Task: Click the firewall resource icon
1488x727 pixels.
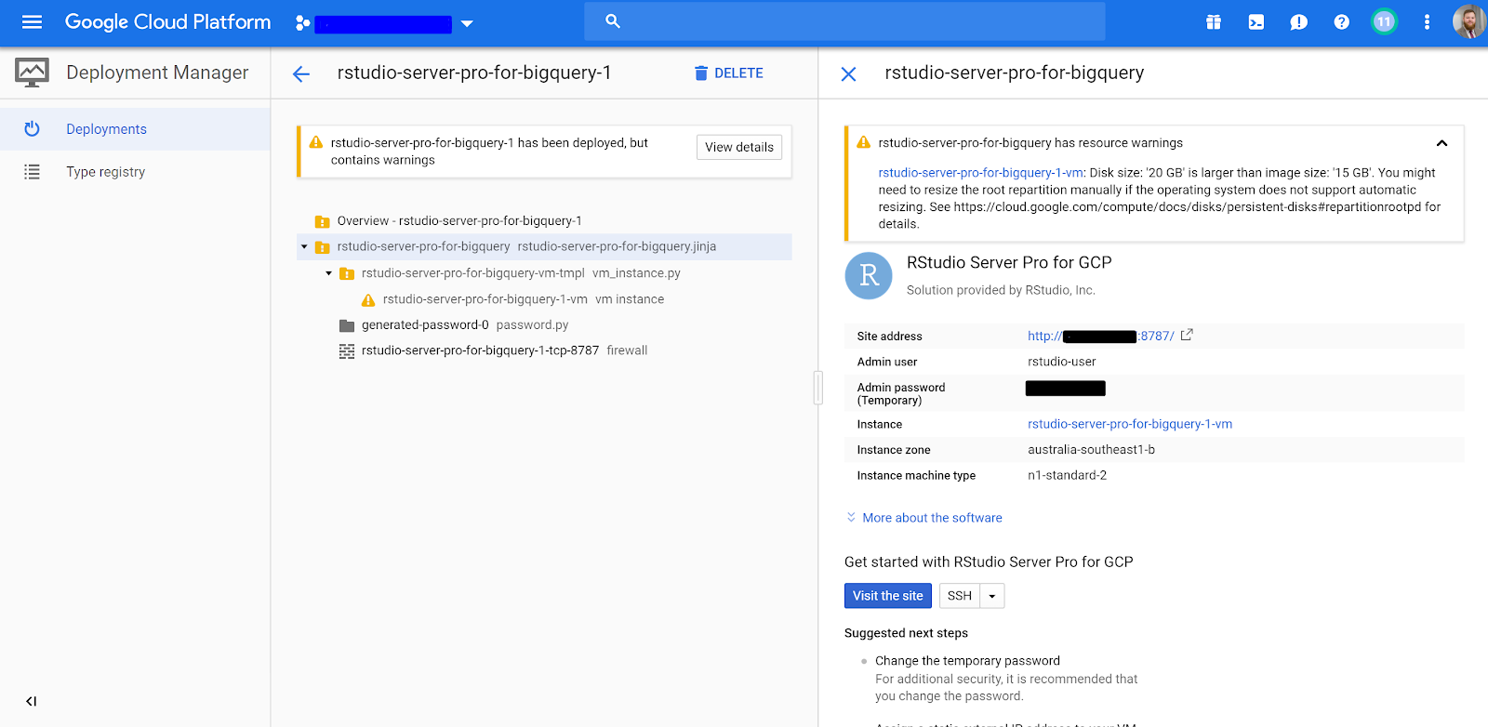Action: pyautogui.click(x=347, y=351)
